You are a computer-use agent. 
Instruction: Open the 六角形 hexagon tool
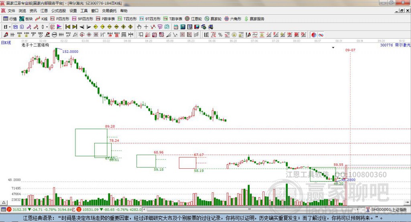tap(233, 18)
